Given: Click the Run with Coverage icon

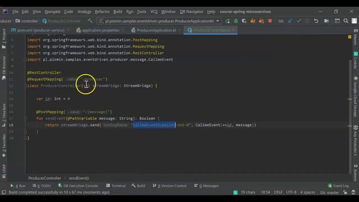Looking at the screenshot, I should click(x=245, y=21).
